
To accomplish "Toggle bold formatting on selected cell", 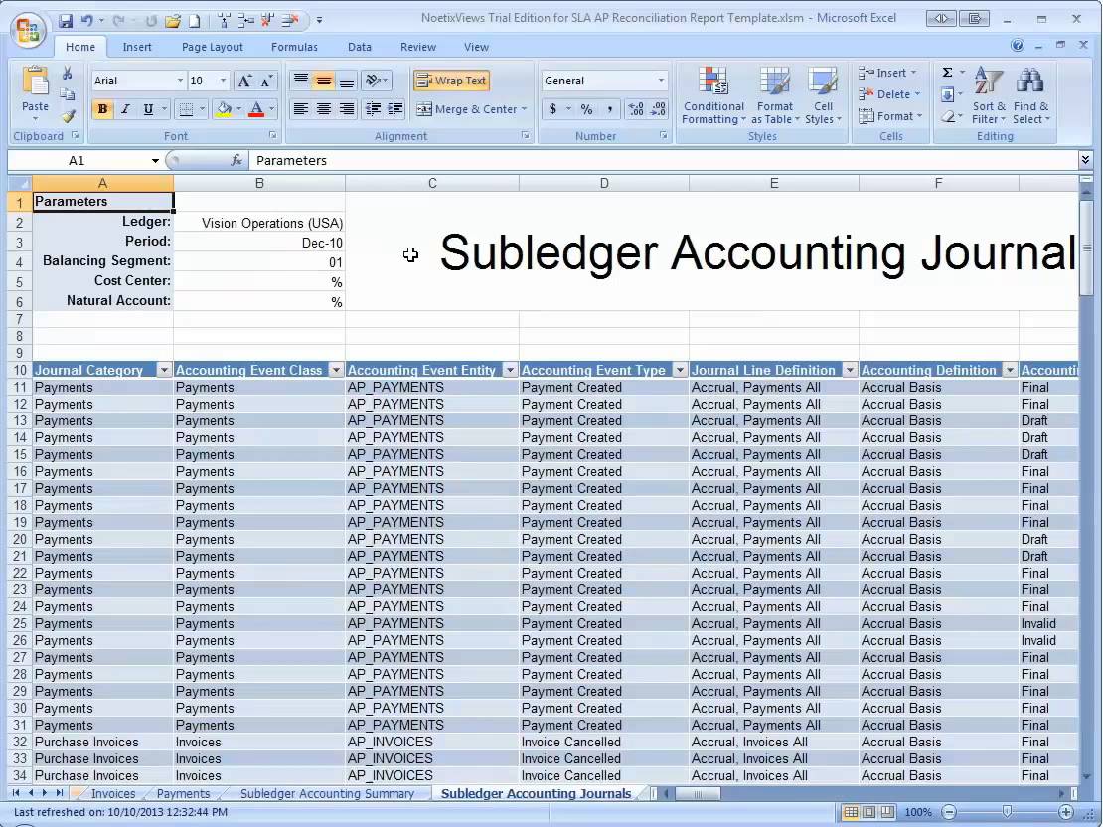I will point(102,109).
